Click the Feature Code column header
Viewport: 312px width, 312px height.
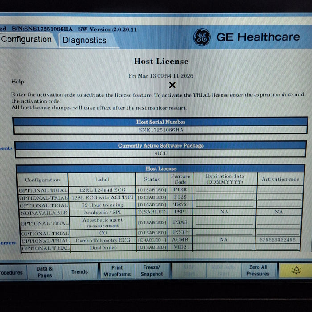[180, 179]
